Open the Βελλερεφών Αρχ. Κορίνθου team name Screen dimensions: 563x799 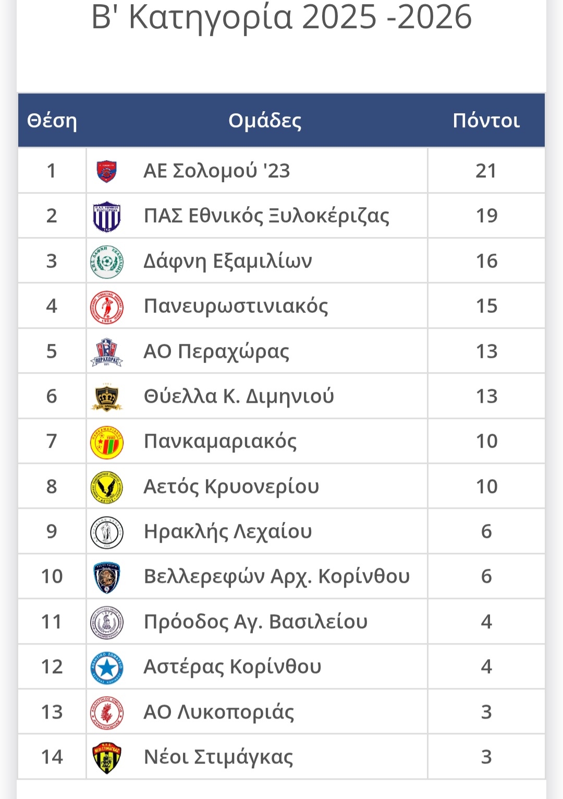pyautogui.click(x=277, y=577)
